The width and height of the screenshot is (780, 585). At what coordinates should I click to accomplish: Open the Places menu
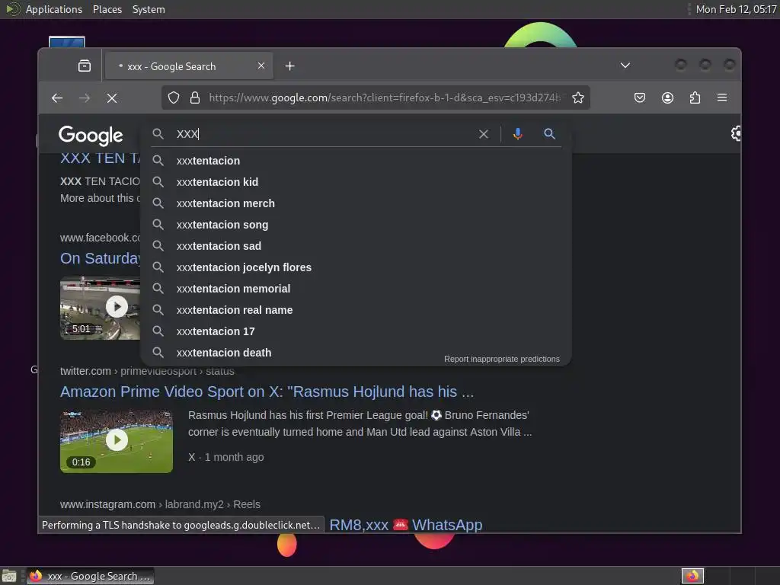[x=107, y=9]
